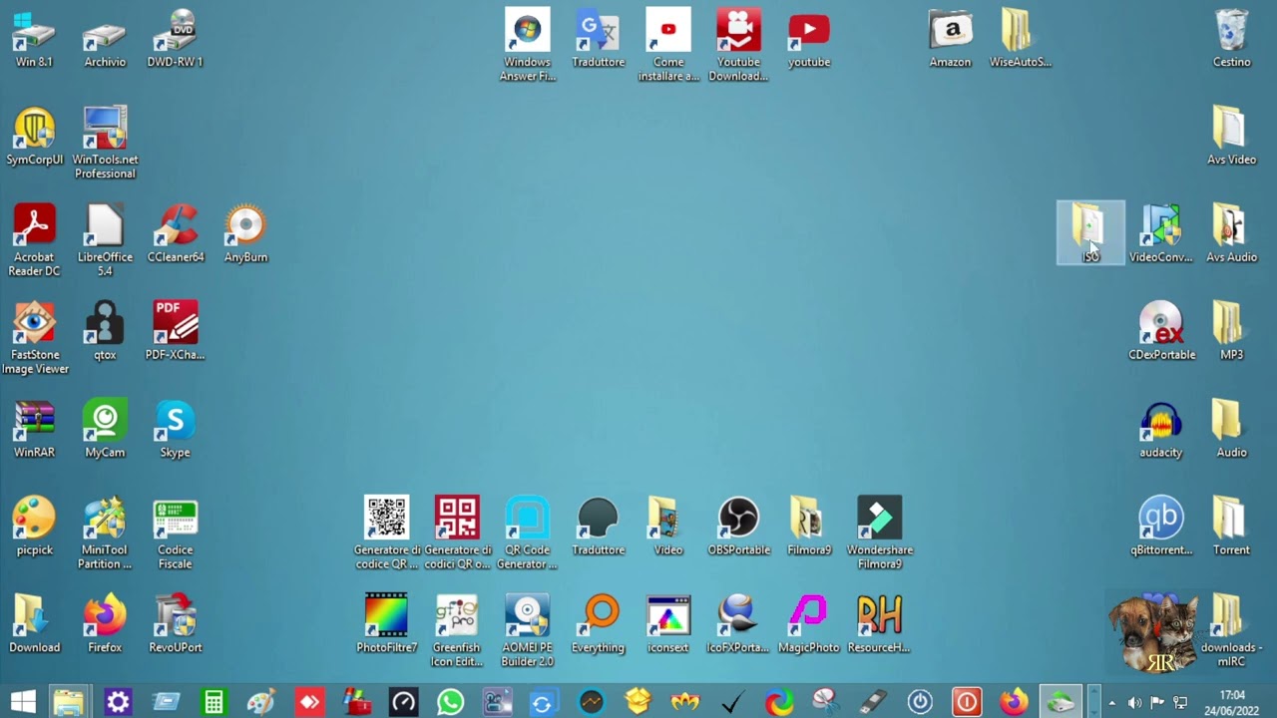Launch Youtube Downloader shortcut
Viewport: 1277px width, 718px height.
[x=738, y=46]
